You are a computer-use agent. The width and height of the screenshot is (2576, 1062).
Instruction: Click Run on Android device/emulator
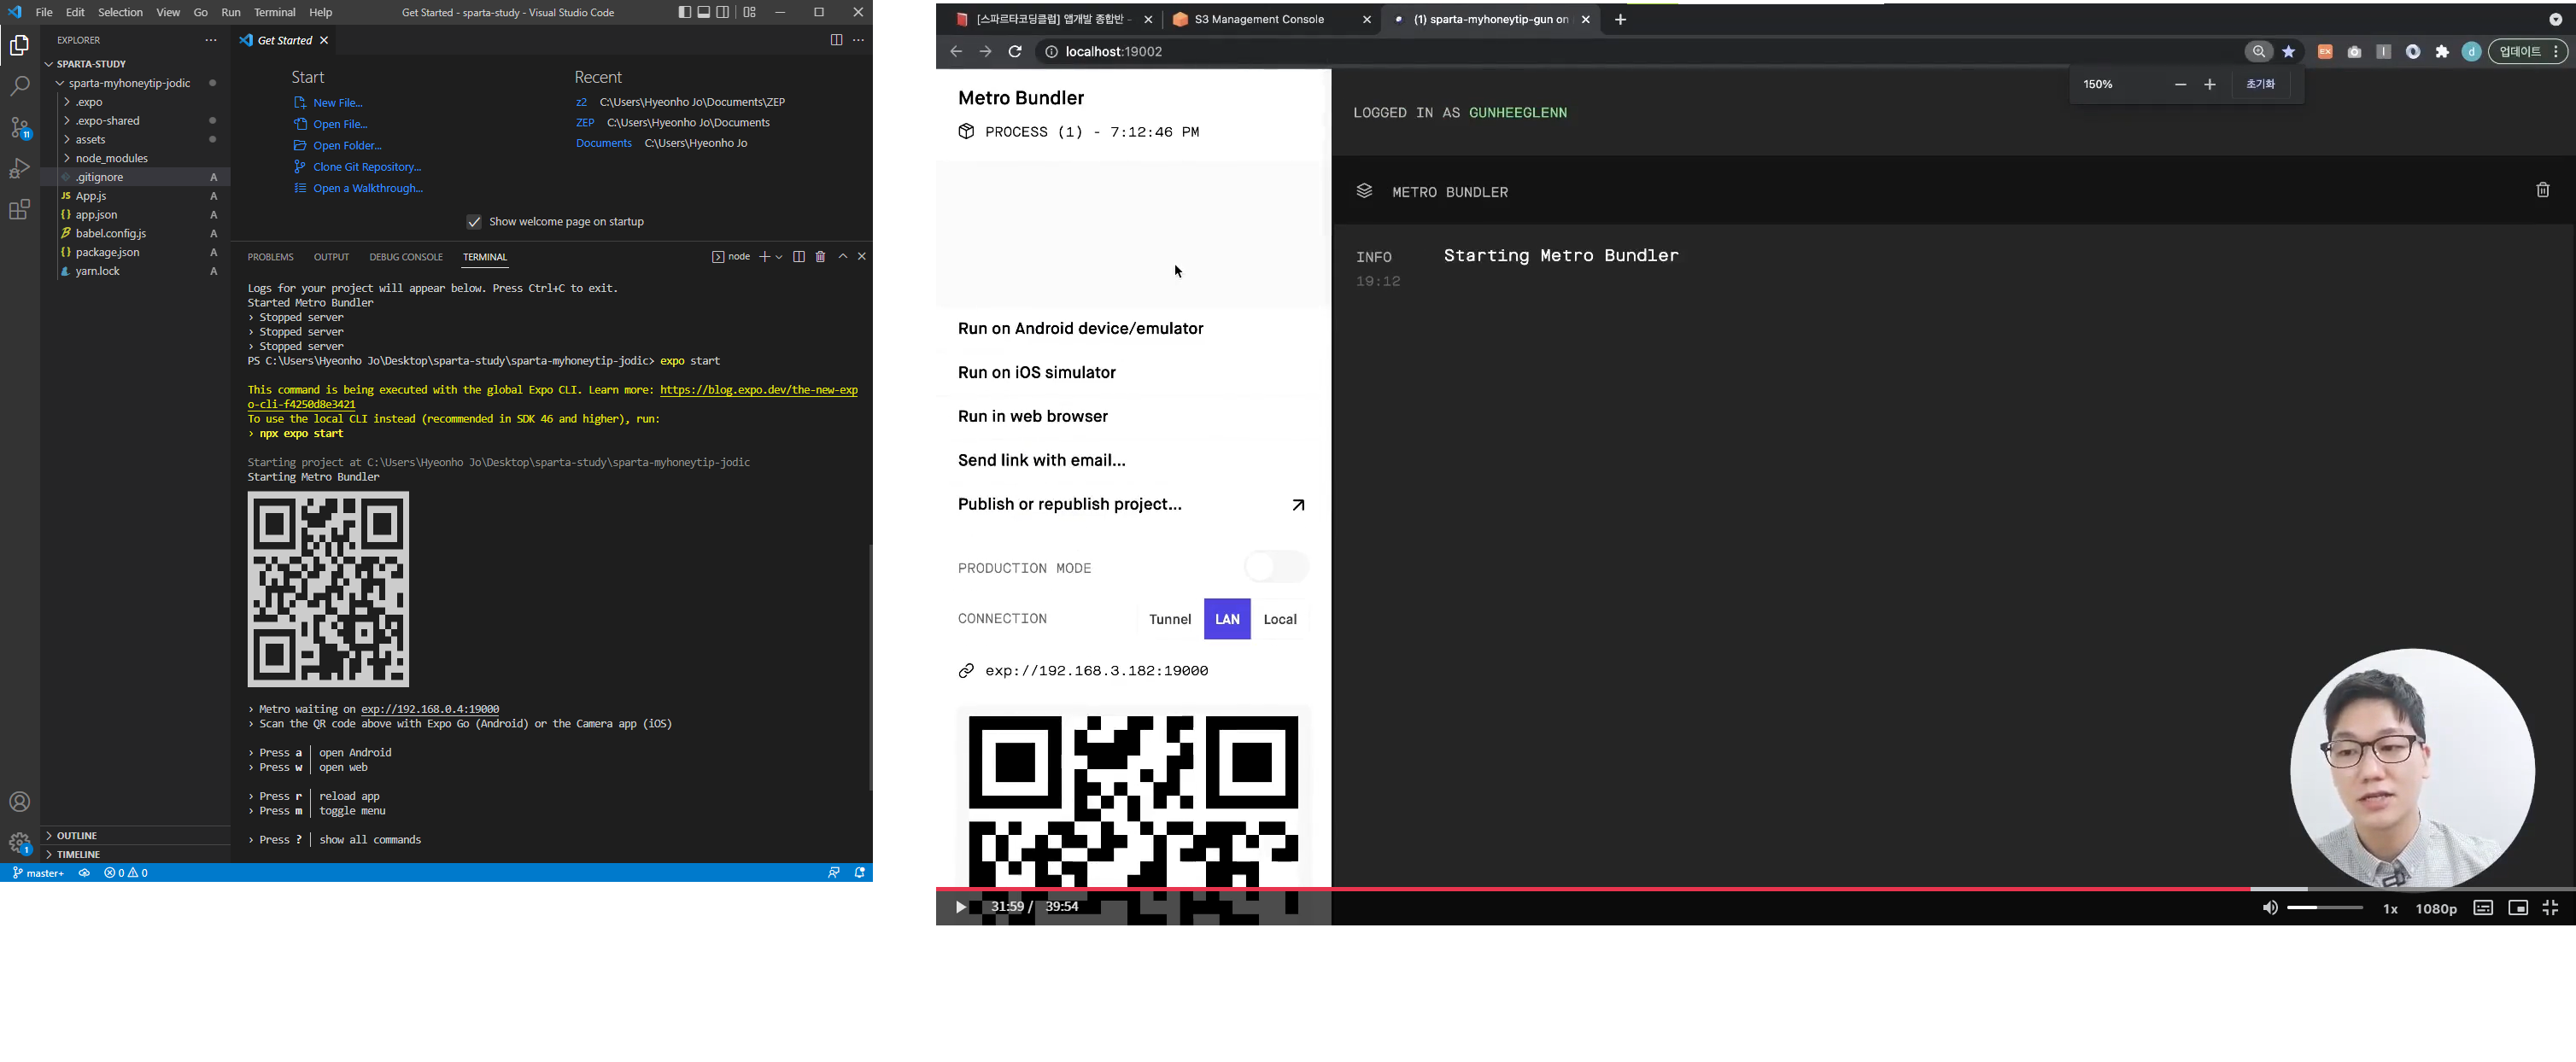point(1080,329)
